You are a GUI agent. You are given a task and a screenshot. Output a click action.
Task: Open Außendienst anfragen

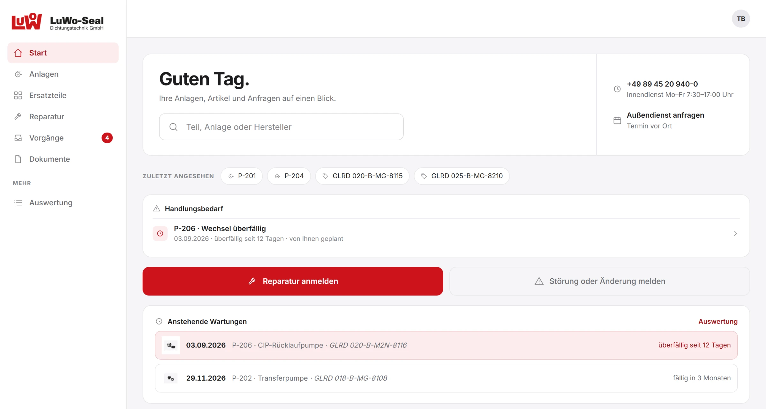tap(665, 115)
